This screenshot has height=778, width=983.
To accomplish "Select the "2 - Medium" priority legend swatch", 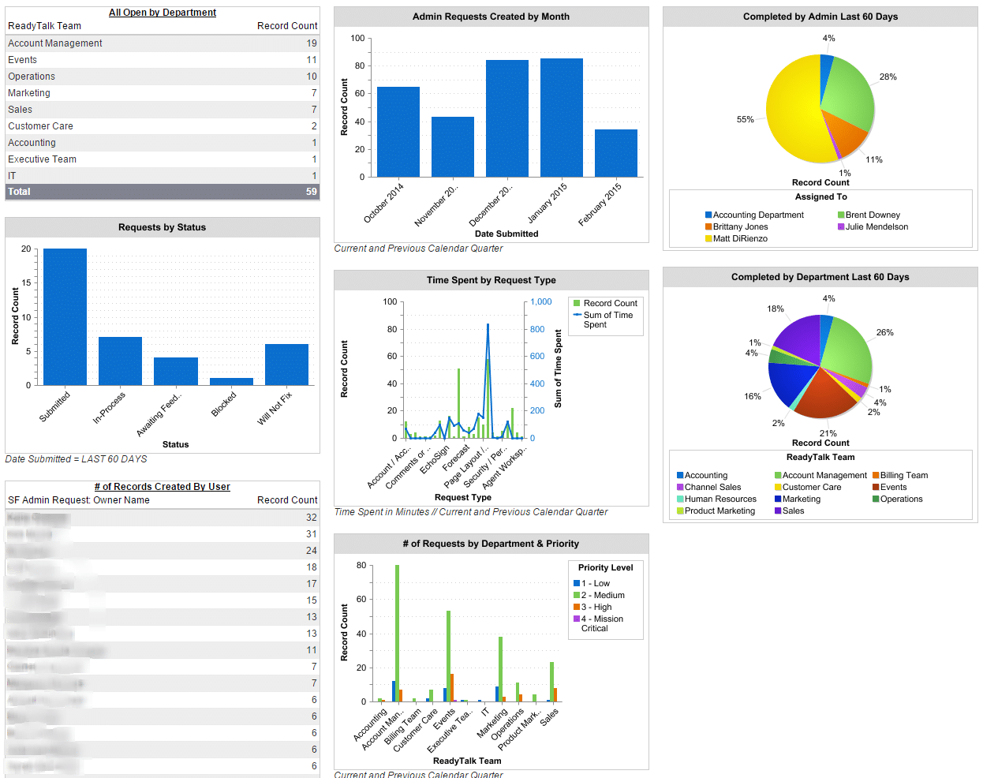I will click(x=578, y=595).
